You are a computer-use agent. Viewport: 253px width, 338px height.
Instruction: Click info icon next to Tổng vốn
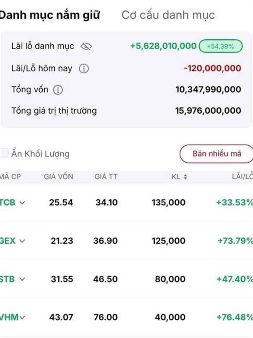58,90
